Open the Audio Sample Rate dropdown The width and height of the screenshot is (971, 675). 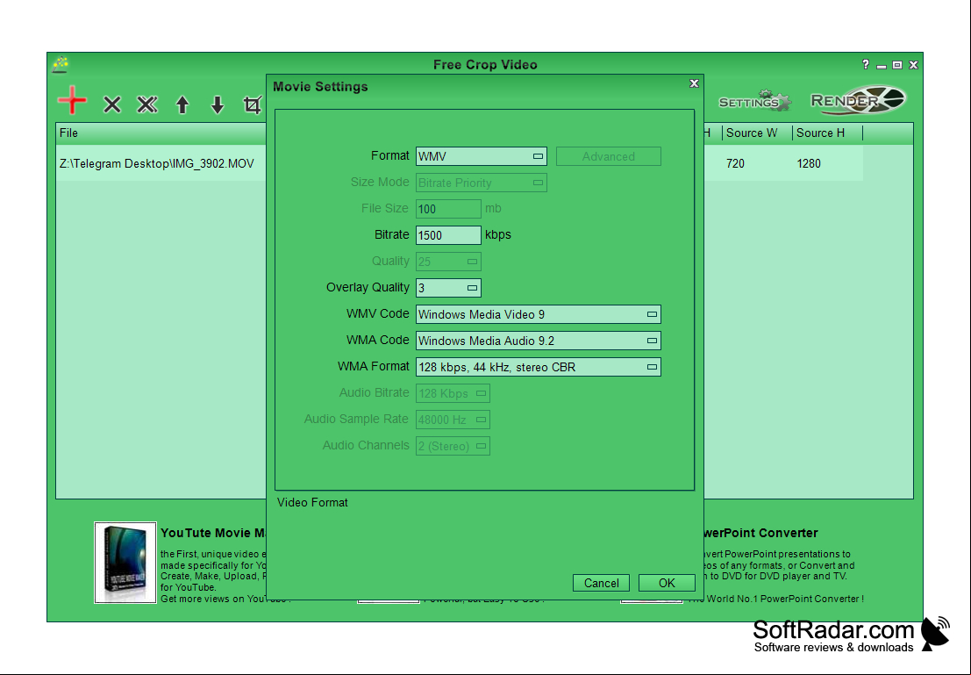pos(453,420)
